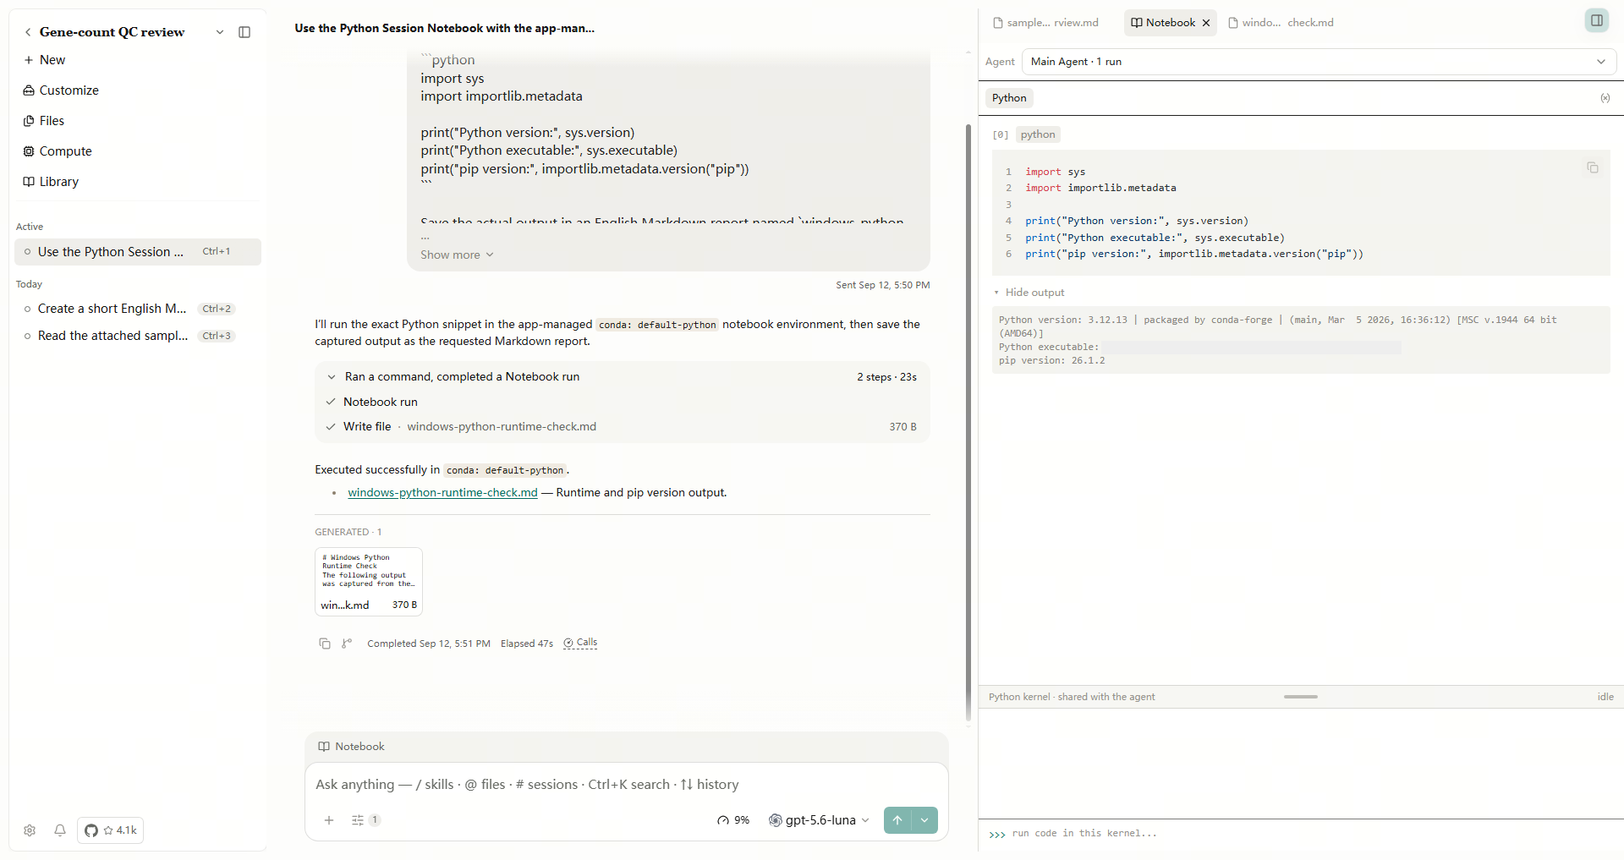Image resolution: width=1624 pixels, height=860 pixels.
Task: Open the notebook variables viewer icon
Action: point(1605,98)
